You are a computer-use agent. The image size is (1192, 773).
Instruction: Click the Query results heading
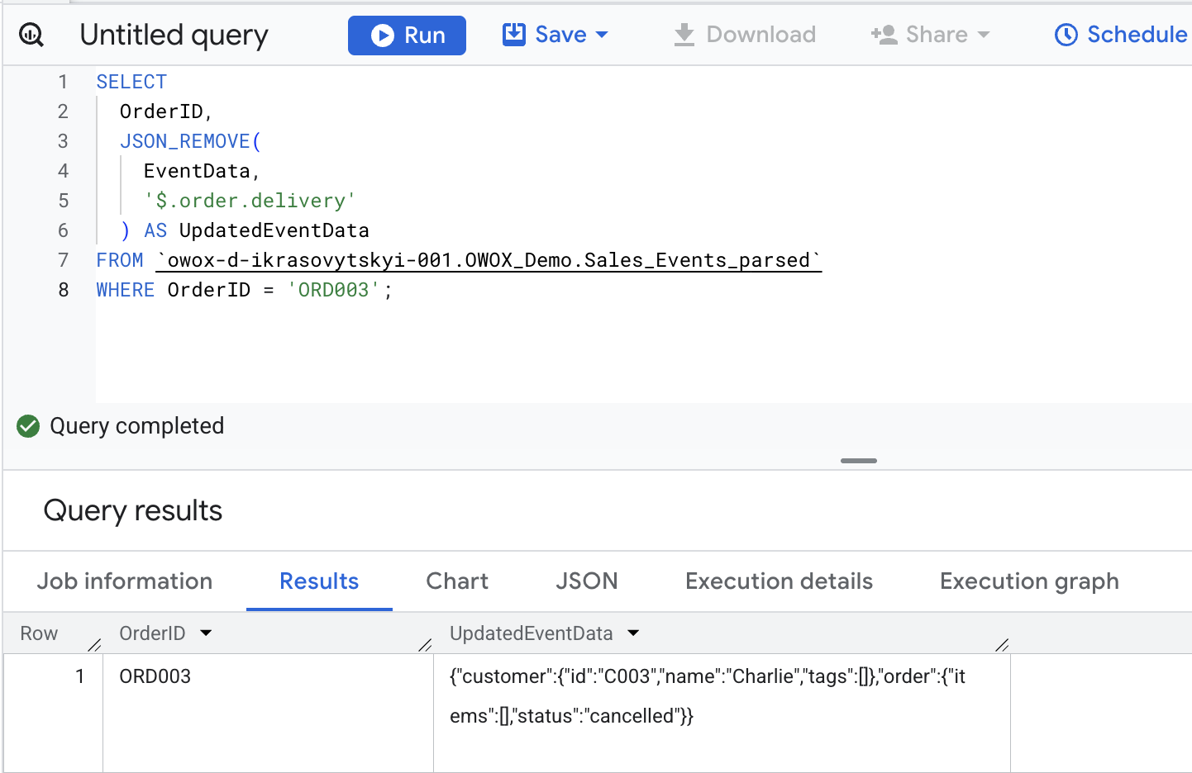click(133, 510)
